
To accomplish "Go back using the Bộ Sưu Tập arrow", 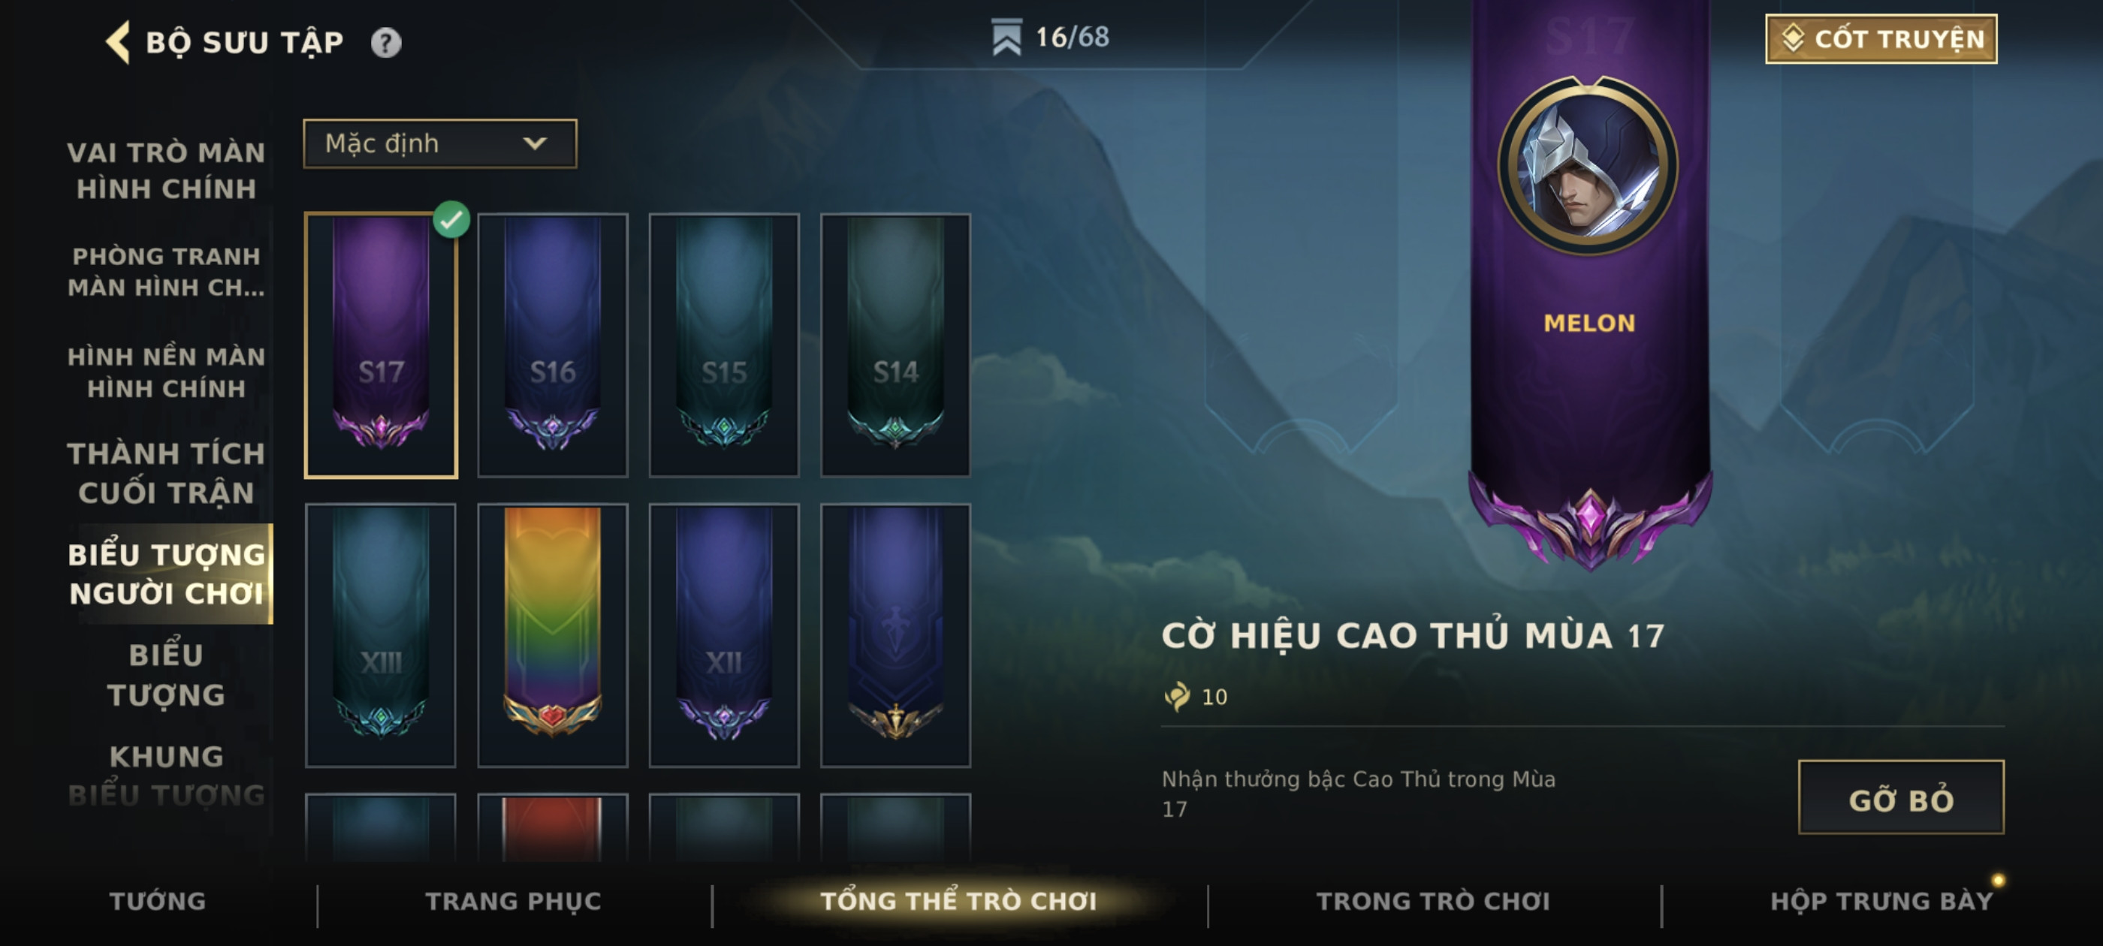I will 119,43.
